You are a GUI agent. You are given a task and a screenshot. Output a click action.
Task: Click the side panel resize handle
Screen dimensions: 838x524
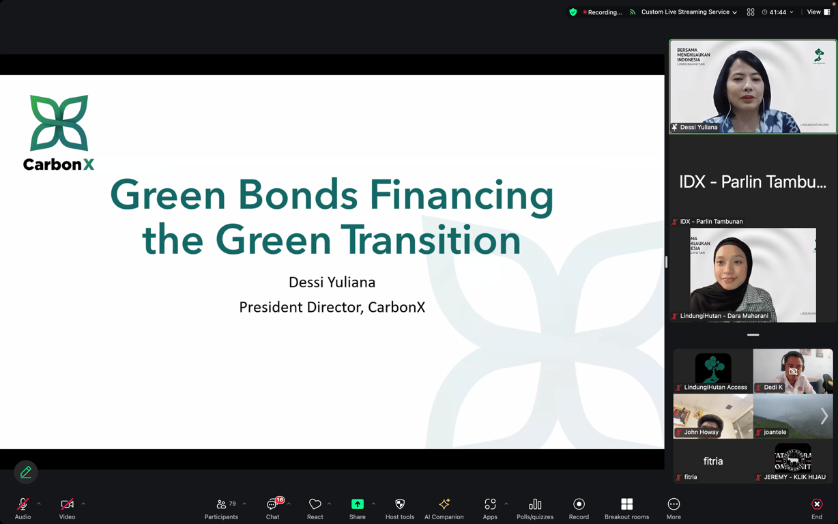click(x=666, y=262)
